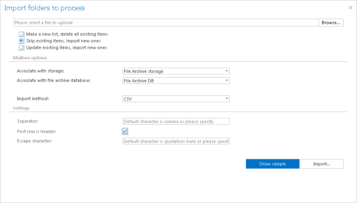Open the File Archive DB dropdown
Screen dimensions: 357x203
[176, 81]
